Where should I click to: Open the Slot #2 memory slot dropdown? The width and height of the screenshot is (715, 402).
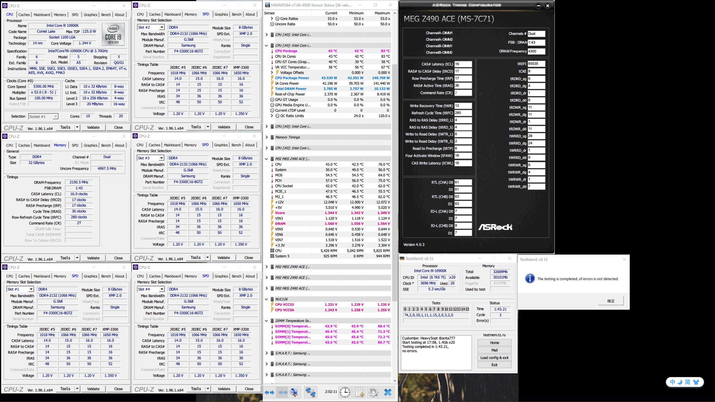(162, 27)
